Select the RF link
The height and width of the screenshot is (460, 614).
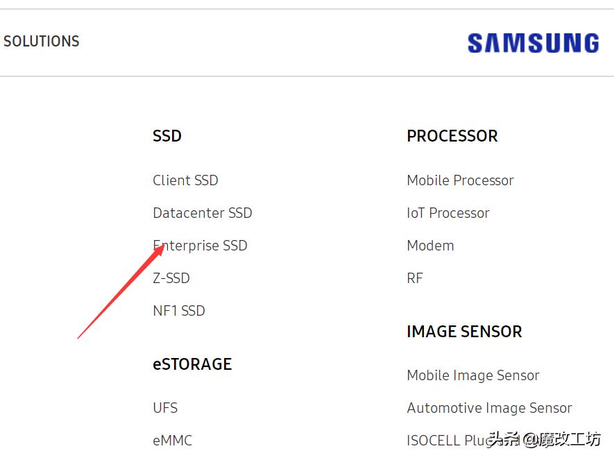[414, 278]
